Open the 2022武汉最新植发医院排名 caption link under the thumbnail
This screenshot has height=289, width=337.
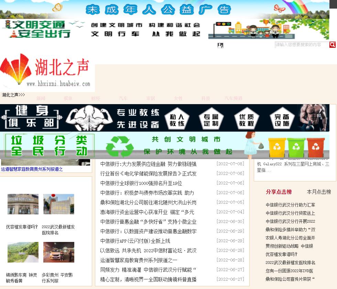[x=58, y=230]
